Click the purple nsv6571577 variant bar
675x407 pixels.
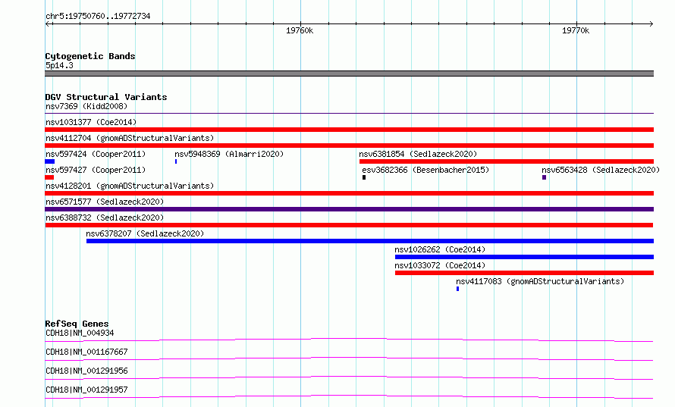pyautogui.click(x=349, y=209)
